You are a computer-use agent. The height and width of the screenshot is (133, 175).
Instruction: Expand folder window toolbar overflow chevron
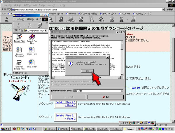click(x=47, y=23)
